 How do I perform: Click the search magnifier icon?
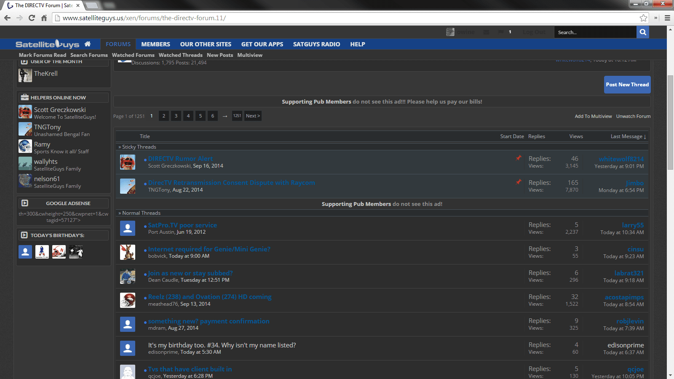(x=642, y=32)
